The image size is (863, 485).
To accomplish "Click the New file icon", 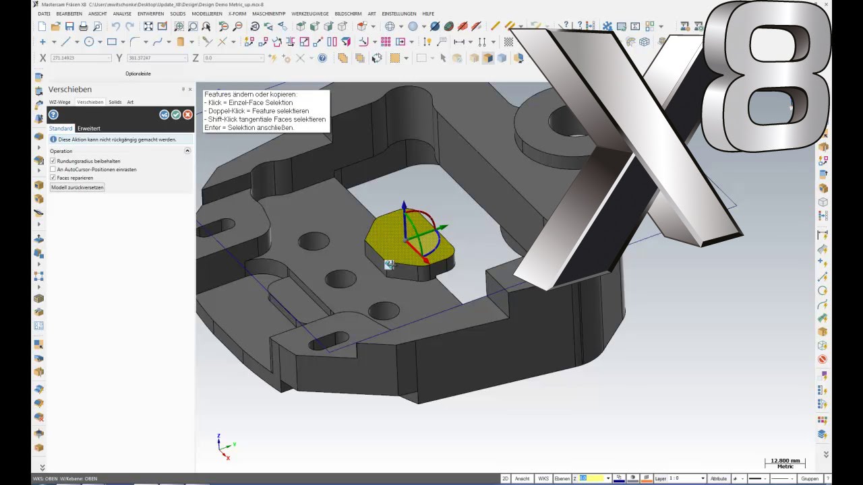I will pyautogui.click(x=42, y=26).
